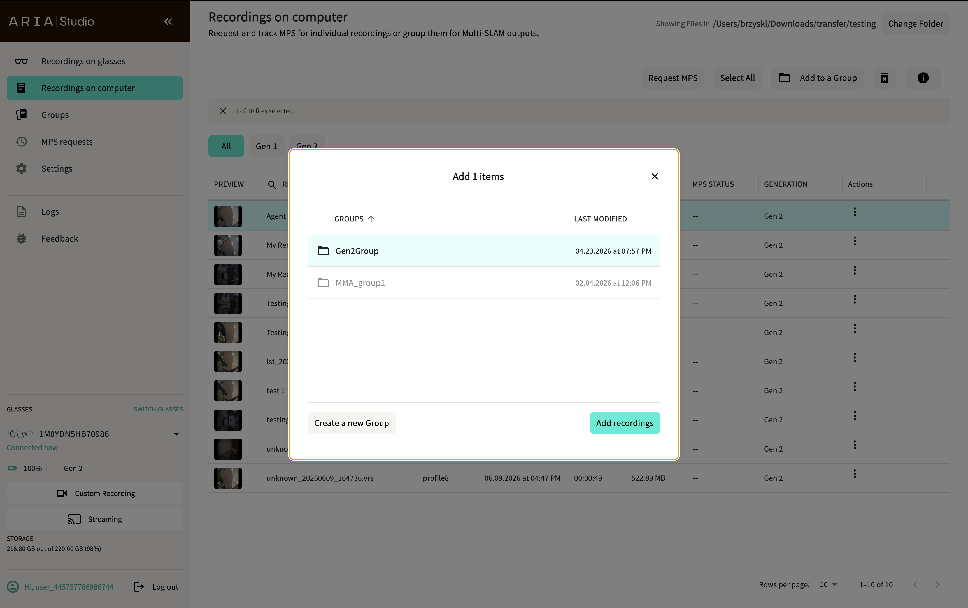This screenshot has width=968, height=608.
Task: Open actions menu for test 1_ row
Action: point(855,387)
